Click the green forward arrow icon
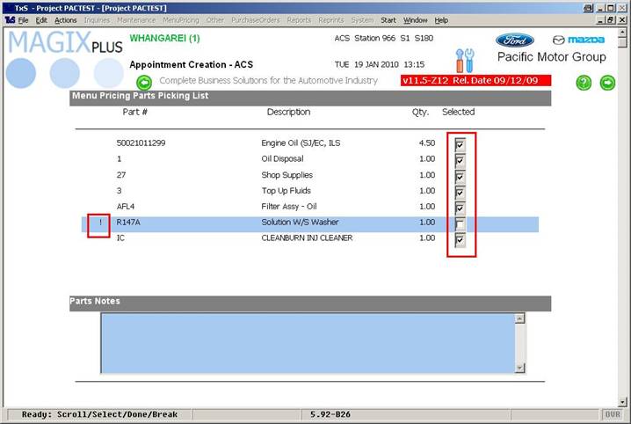This screenshot has width=631, height=424. pos(607,83)
